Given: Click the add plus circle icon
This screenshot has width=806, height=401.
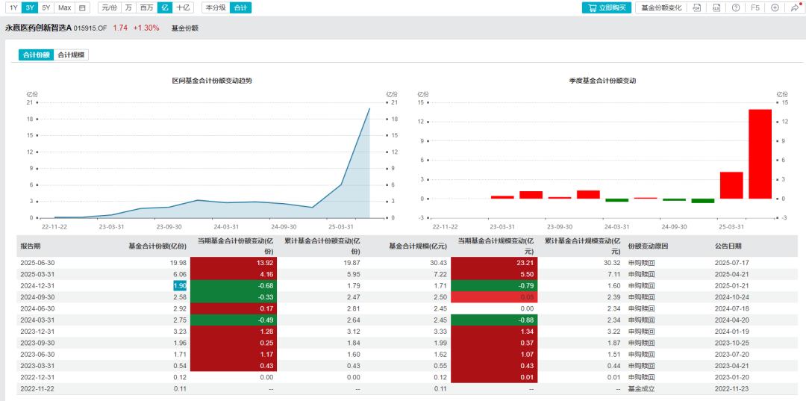Looking at the screenshot, I should tap(775, 7).
